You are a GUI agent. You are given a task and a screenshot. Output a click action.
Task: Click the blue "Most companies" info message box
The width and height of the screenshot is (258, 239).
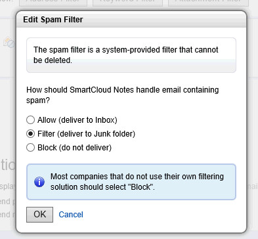131,182
